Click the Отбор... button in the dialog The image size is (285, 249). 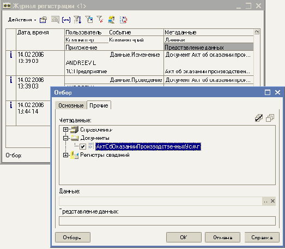click(x=72, y=237)
